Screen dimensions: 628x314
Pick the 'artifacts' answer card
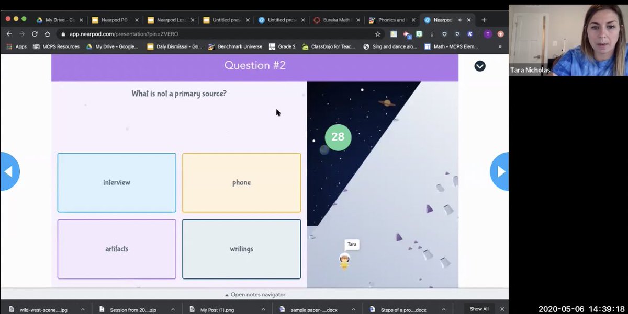pos(117,249)
